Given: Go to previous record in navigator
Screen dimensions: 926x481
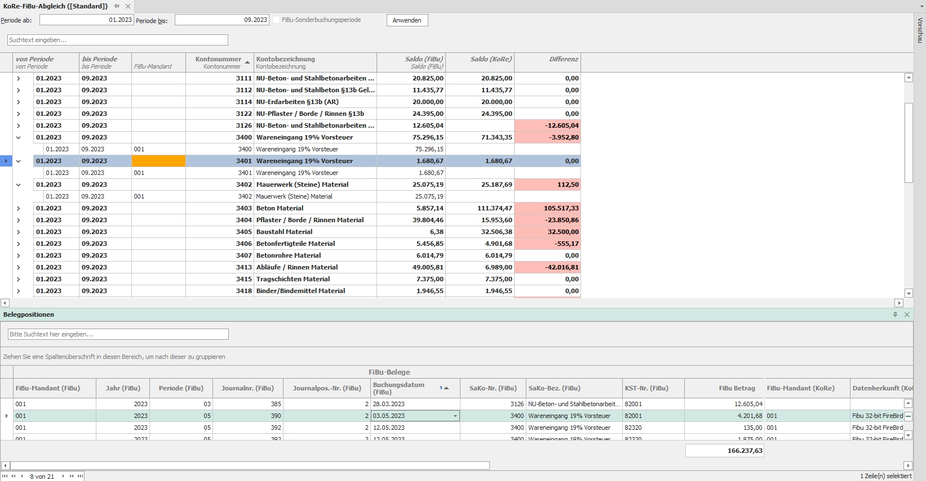Looking at the screenshot, I should pos(21,476).
